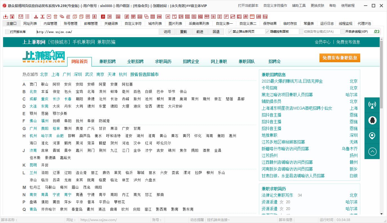
Task: Click the QQ penguin floating sidebar icon
Action: 372,121
